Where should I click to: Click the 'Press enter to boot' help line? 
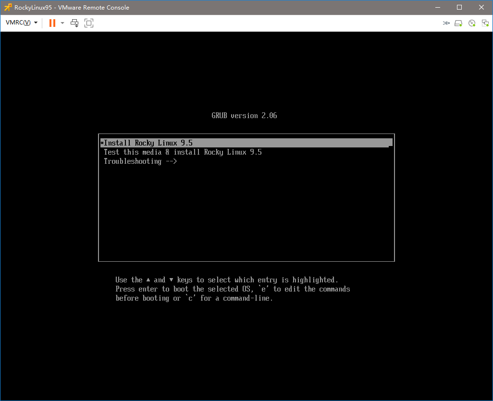coord(233,289)
